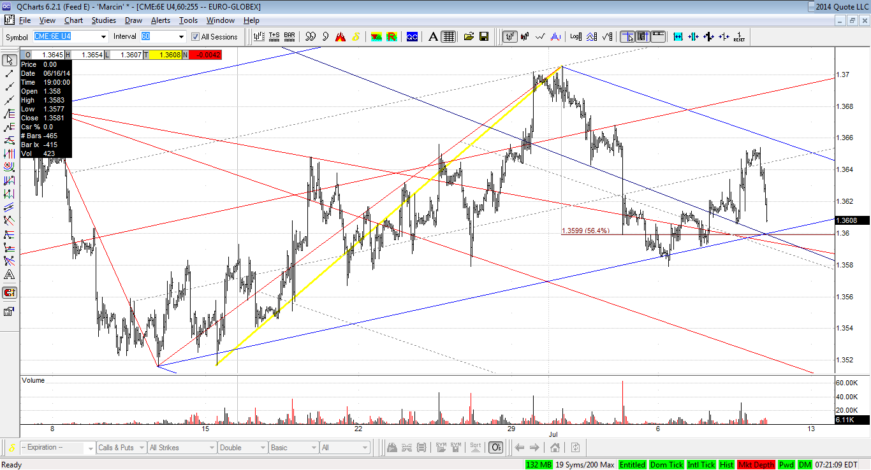
Task: Click the red R toolbar icon
Action: point(392,36)
